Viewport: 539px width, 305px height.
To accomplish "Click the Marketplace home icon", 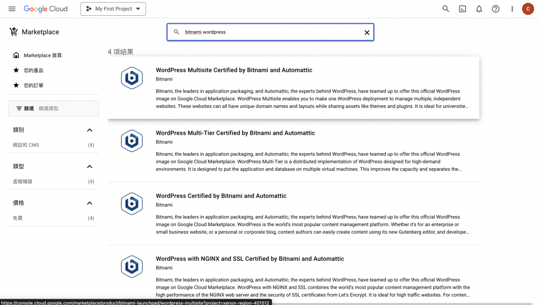I will coord(16,55).
